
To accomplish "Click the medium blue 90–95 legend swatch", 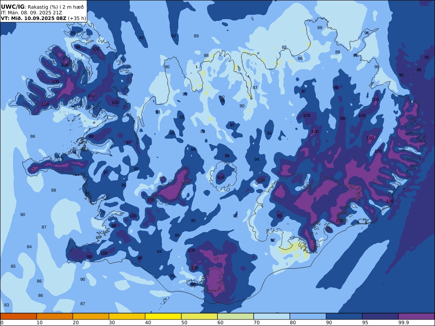I will (x=344, y=316).
